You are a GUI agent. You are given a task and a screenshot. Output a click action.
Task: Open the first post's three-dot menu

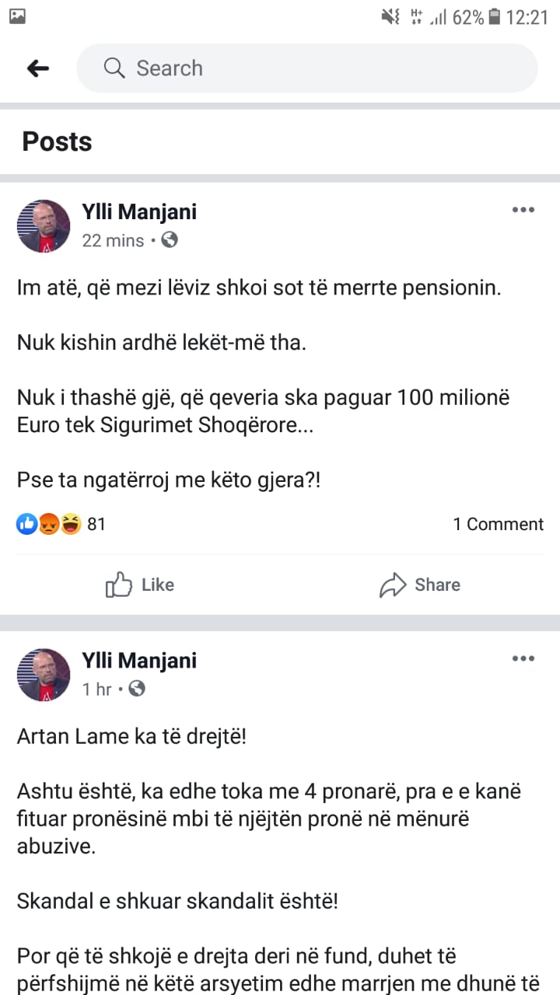point(523,210)
